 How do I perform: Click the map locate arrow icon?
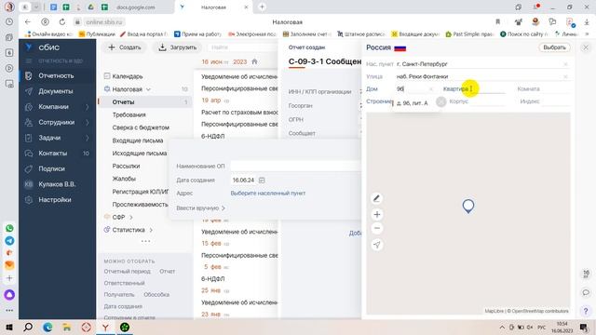(x=376, y=245)
